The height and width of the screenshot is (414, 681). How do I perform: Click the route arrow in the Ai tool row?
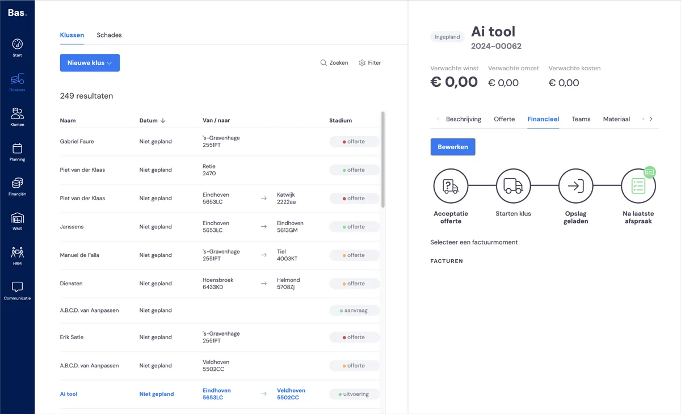[263, 394]
